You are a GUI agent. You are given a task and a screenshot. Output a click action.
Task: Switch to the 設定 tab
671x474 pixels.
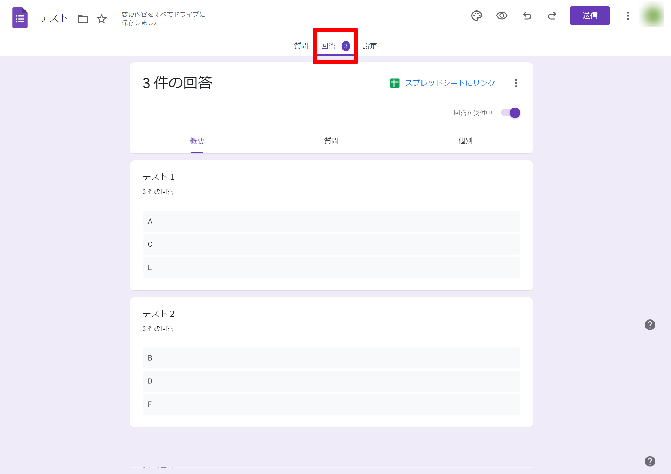click(370, 46)
